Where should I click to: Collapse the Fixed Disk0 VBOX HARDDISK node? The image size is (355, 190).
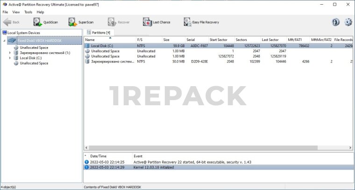pyautogui.click(x=5, y=41)
